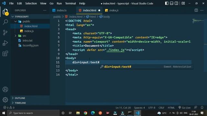Screen dimensions: 207x116
Task: Open Explorer views and more actions menu
Action: coord(45,10)
